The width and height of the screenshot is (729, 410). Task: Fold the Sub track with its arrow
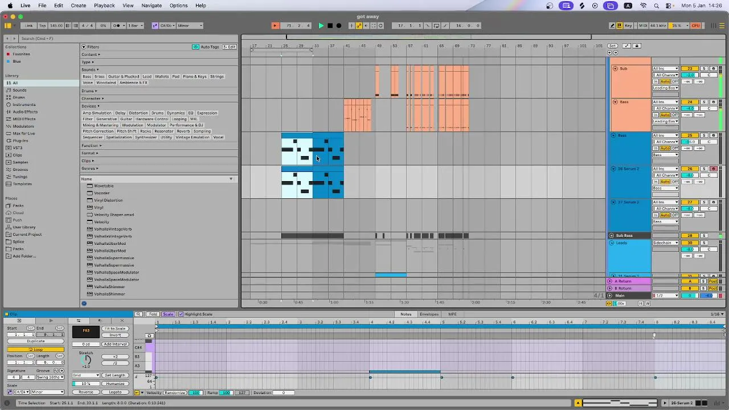[615, 68]
